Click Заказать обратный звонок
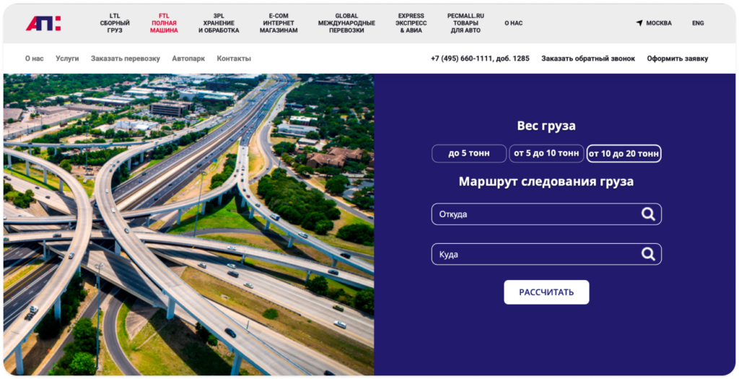This screenshot has height=379, width=739. (x=587, y=58)
